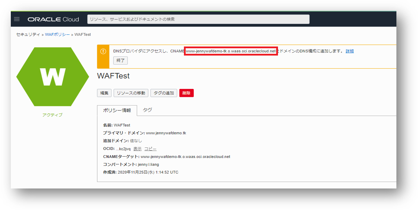Click the Oracle Cloud logo
The height and width of the screenshot is (210, 418).
[x=53, y=19]
